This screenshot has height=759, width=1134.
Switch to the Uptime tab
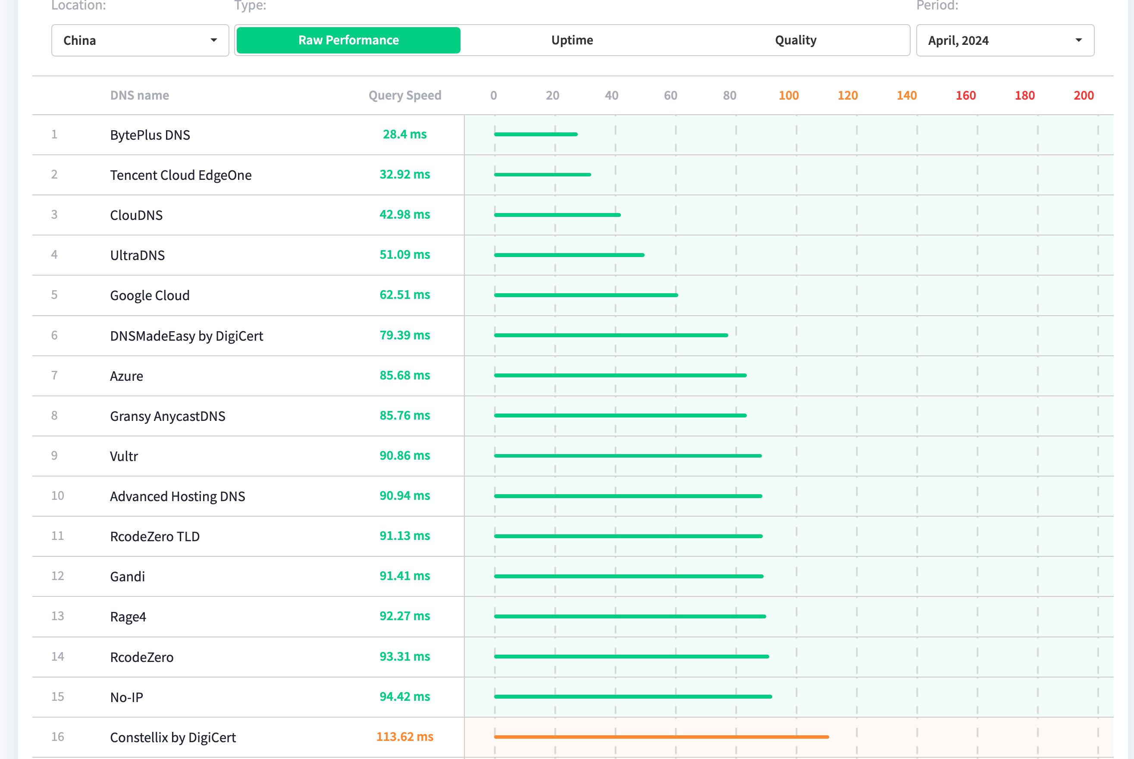[572, 40]
